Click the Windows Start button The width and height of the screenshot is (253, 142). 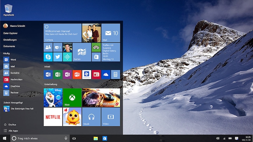[x=5, y=138]
